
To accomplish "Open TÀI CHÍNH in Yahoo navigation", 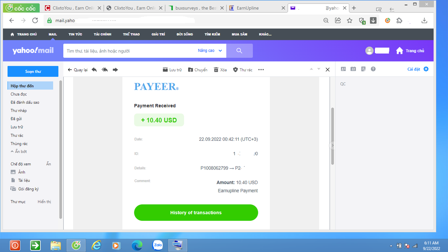I will click(x=103, y=34).
